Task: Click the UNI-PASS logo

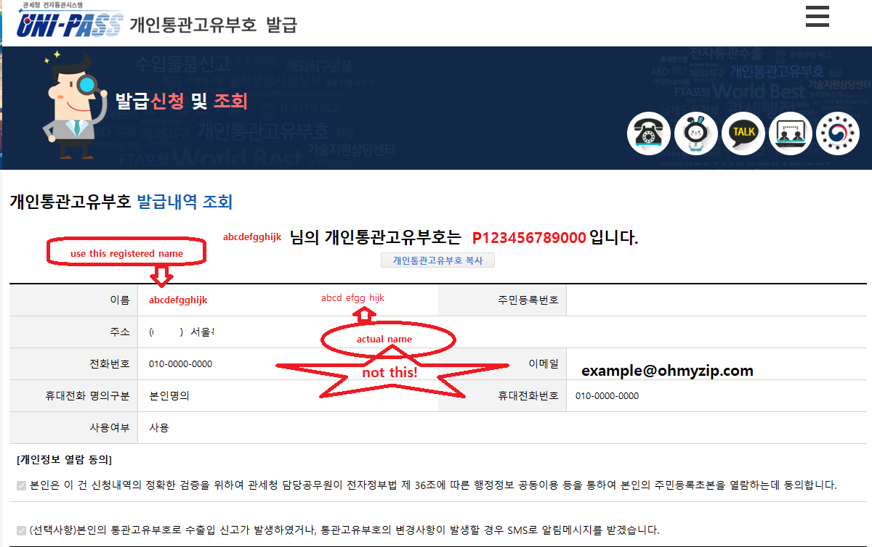Action: (69, 23)
